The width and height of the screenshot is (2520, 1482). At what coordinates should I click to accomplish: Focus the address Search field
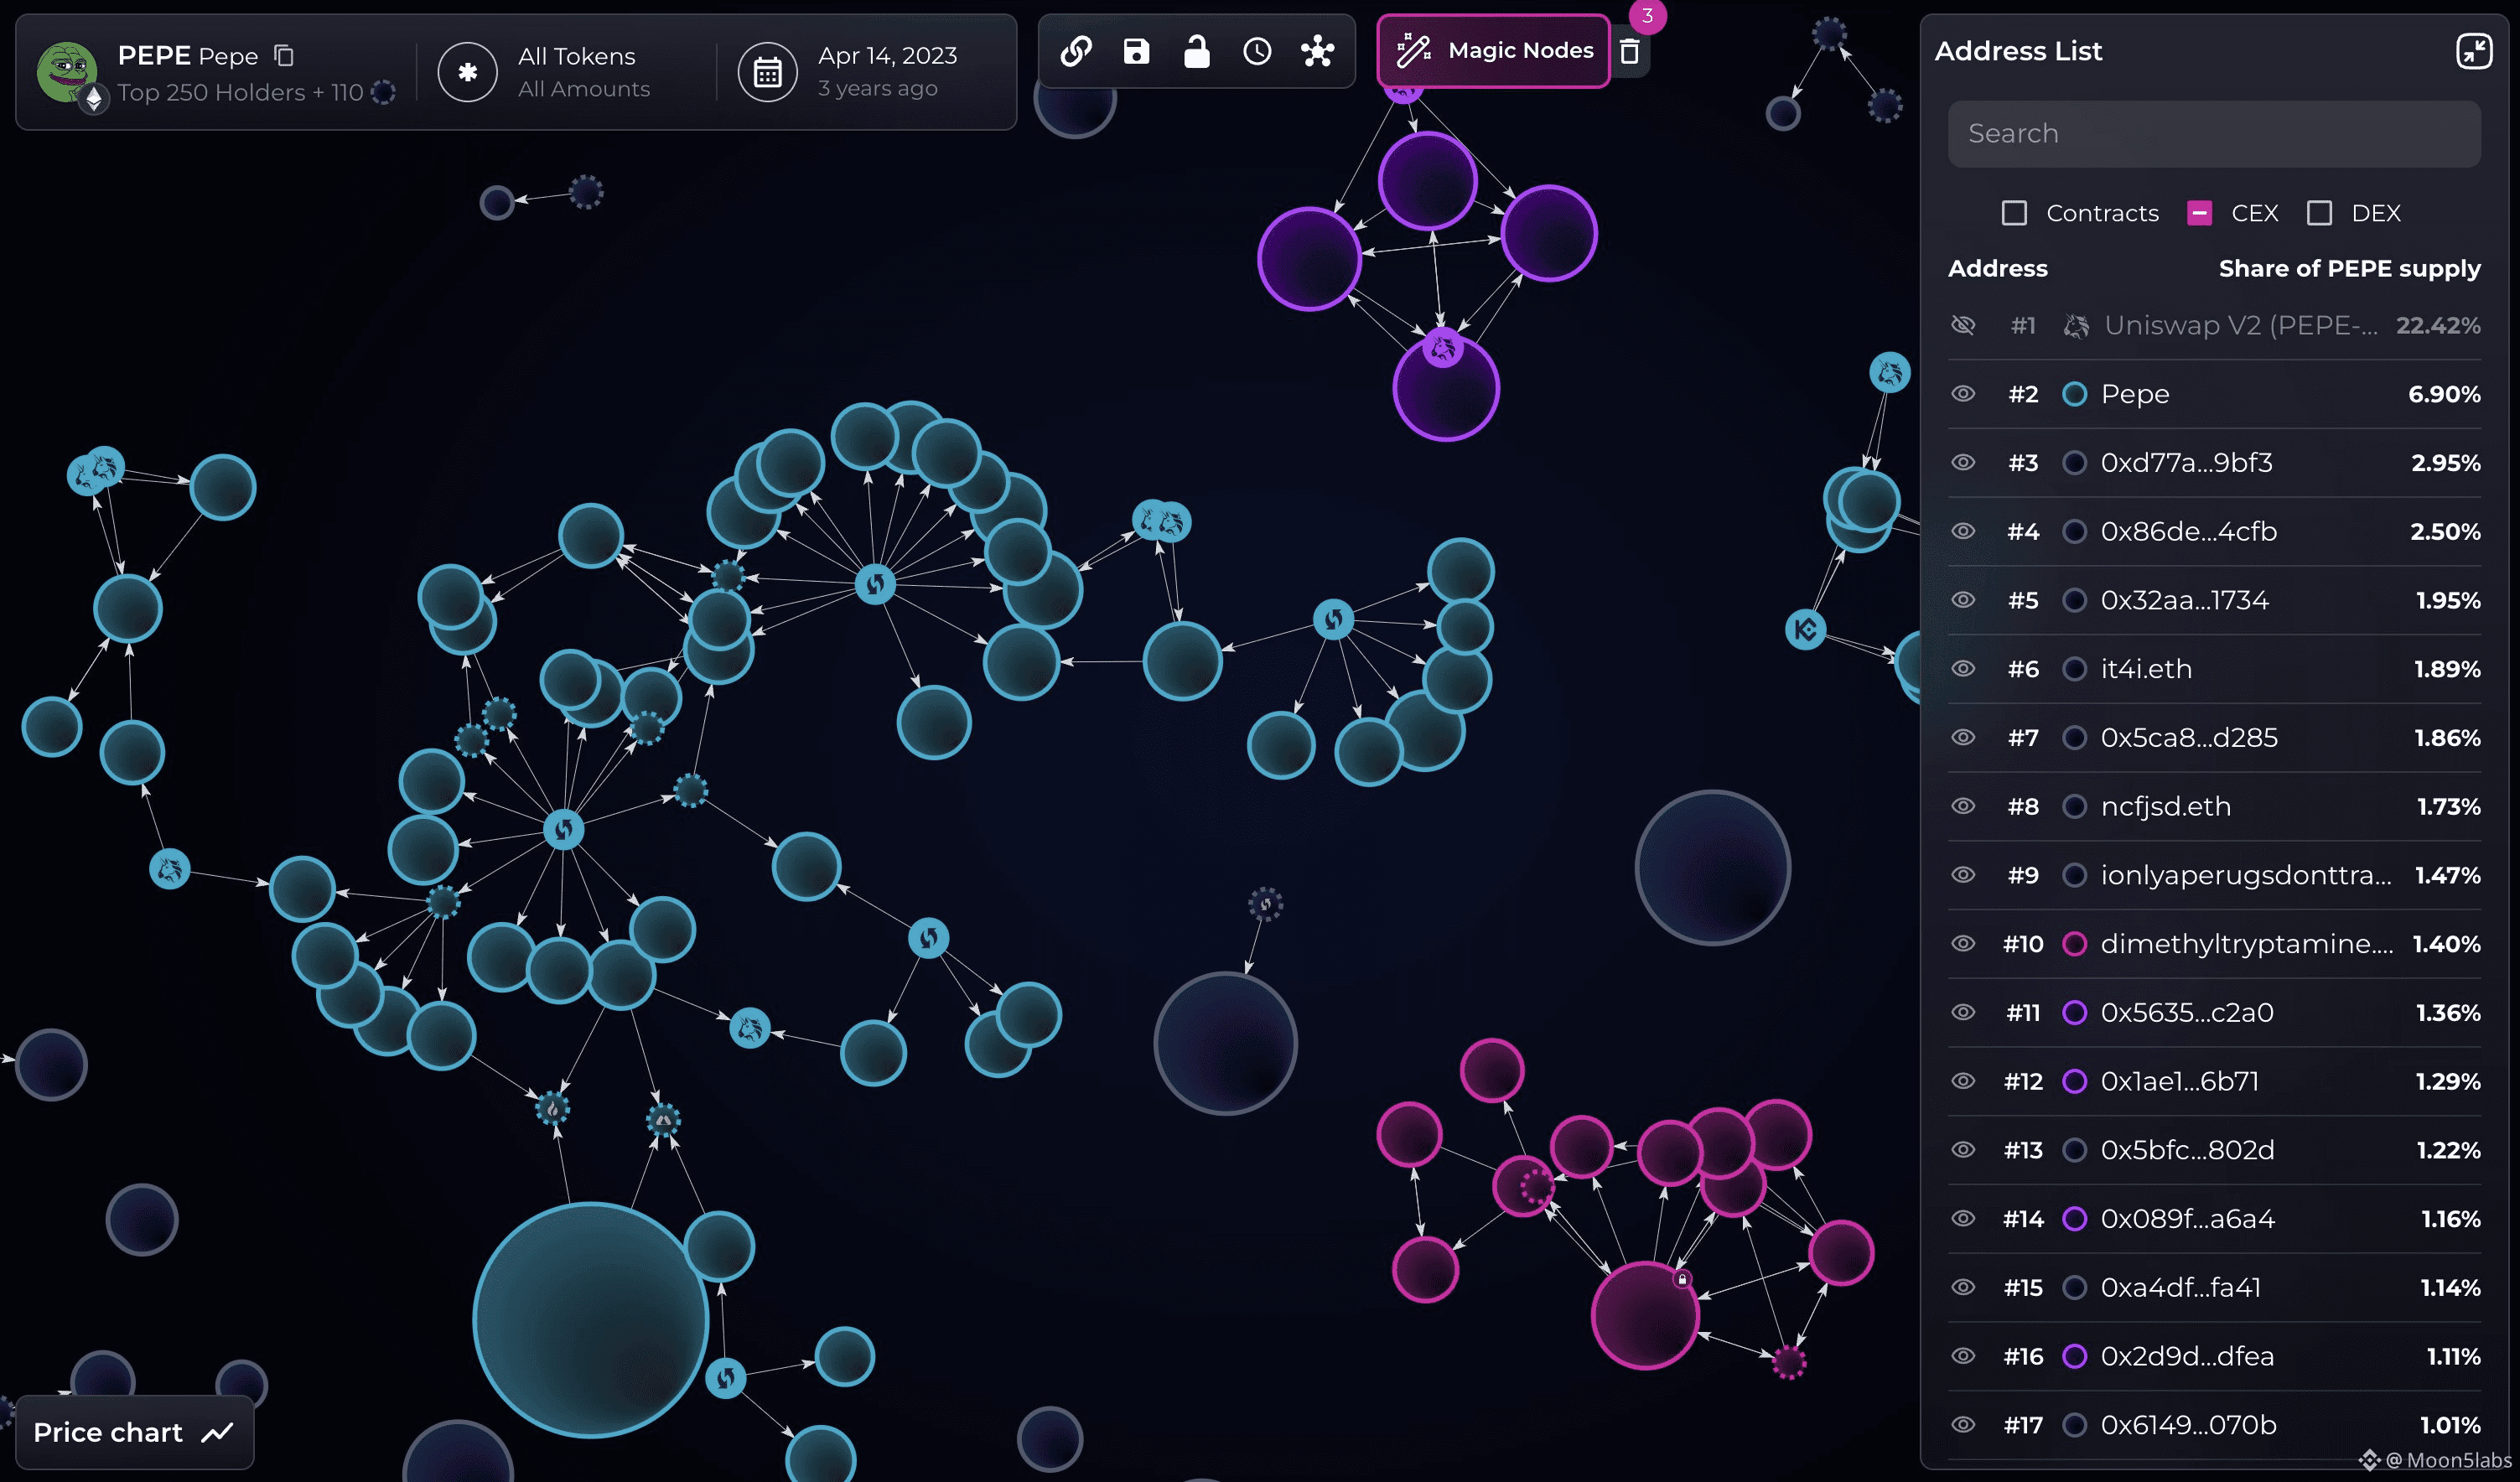[2213, 134]
